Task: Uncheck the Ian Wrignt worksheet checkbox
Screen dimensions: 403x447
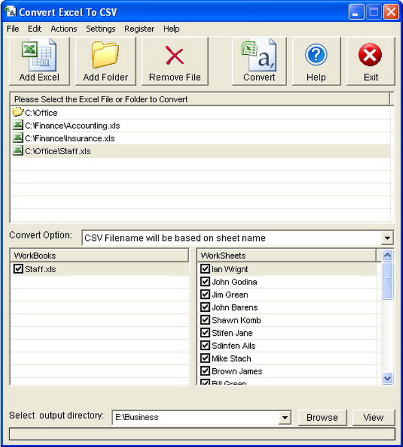Action: coord(205,269)
